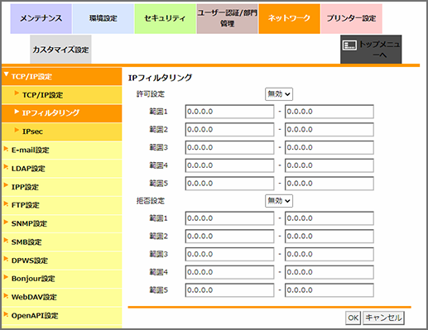Open the 拒否設定 dropdown
428x330 pixels.
[279, 201]
